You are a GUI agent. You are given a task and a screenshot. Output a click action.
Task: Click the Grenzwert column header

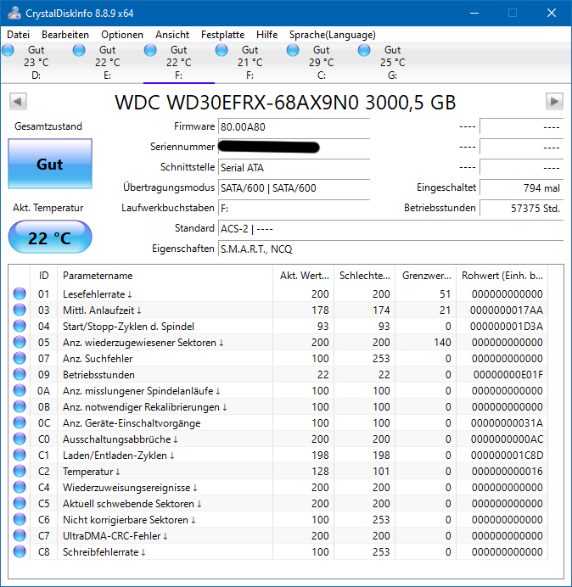pos(426,276)
